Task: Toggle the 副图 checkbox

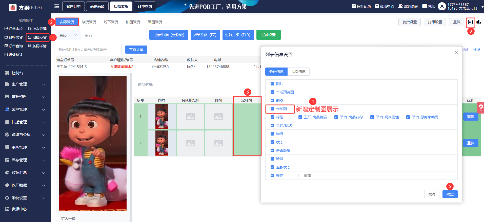Action: coord(272,100)
